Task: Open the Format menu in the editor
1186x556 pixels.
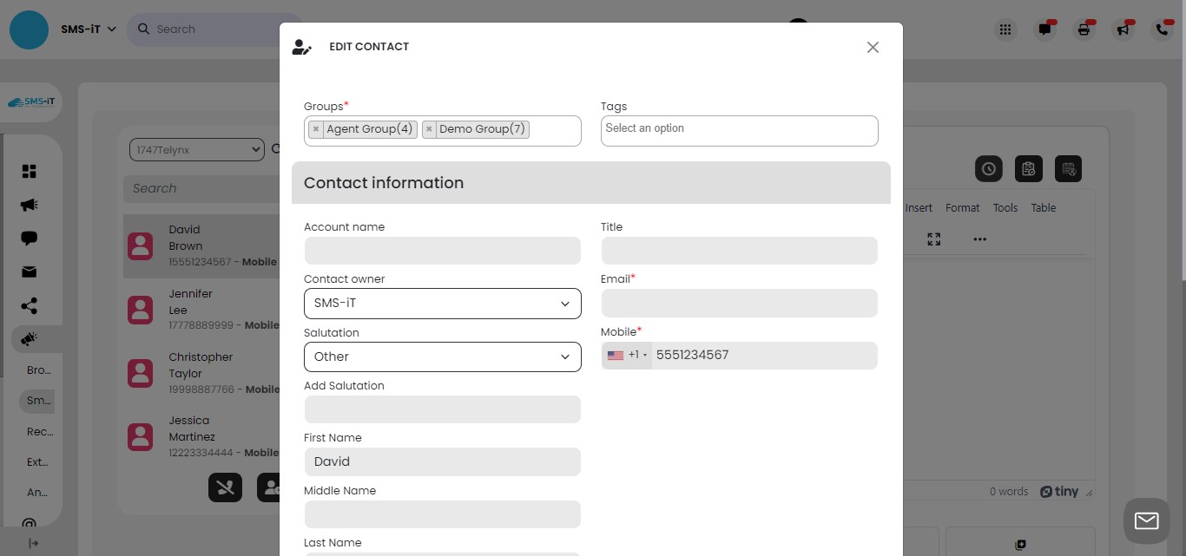Action: point(962,207)
